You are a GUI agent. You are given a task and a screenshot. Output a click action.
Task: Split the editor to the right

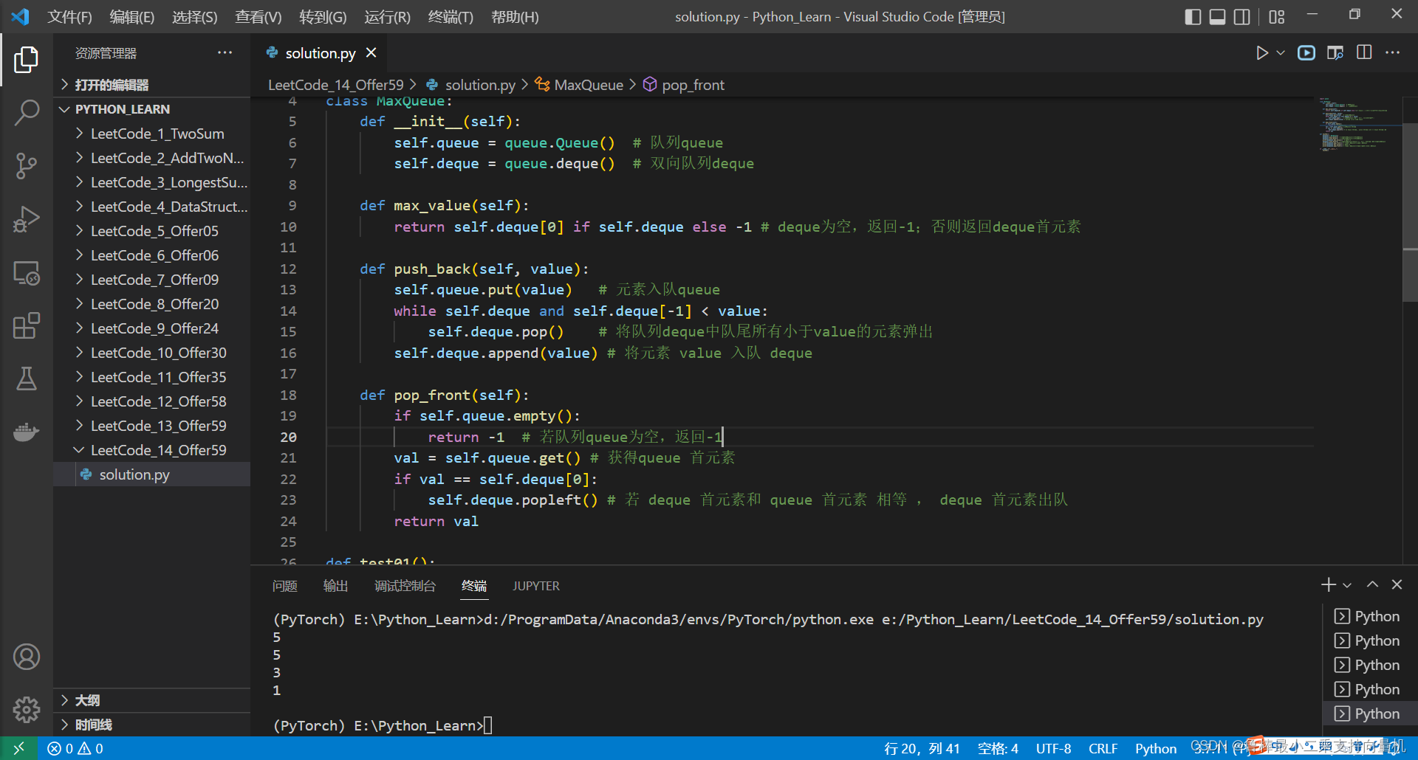(x=1364, y=53)
